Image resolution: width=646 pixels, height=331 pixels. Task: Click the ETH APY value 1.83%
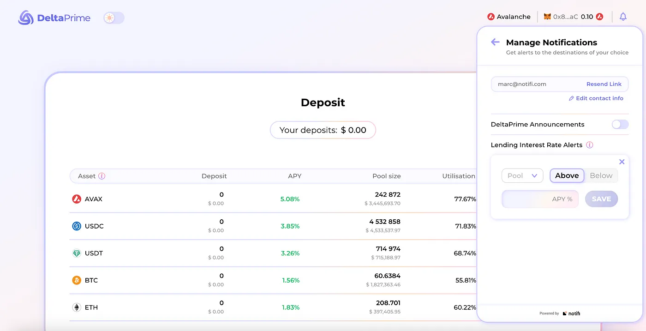[x=291, y=307]
